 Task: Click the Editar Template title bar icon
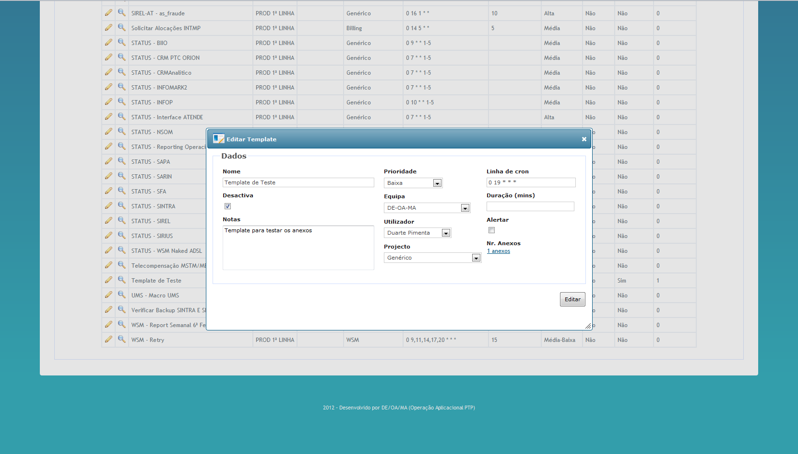point(219,139)
